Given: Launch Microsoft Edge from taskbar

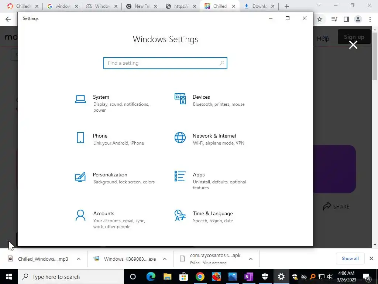Looking at the screenshot, I should coord(151,277).
